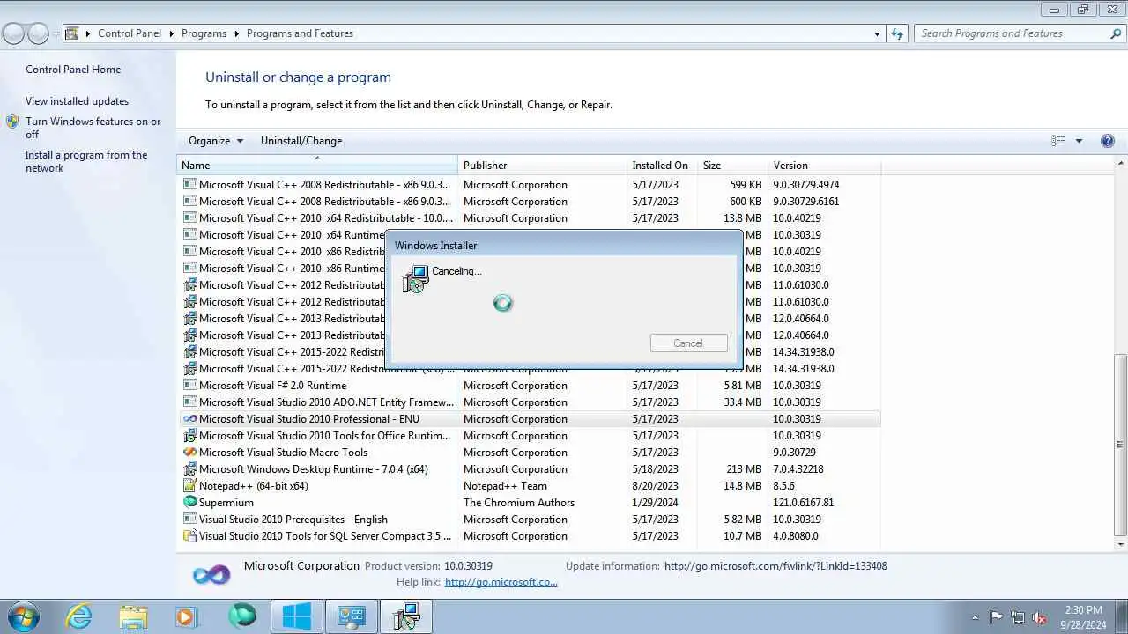
Task: Switch to the Windows Installer taskbar button
Action: [x=405, y=616]
